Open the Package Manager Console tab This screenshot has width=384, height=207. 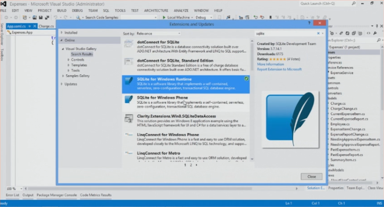pos(57,195)
